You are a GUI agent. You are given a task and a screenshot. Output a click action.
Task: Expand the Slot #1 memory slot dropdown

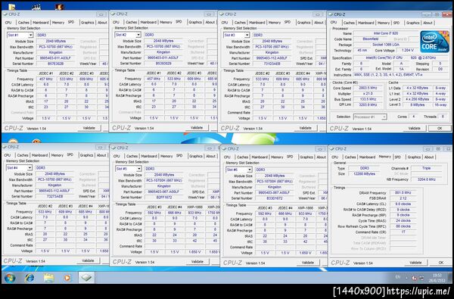click(x=30, y=35)
